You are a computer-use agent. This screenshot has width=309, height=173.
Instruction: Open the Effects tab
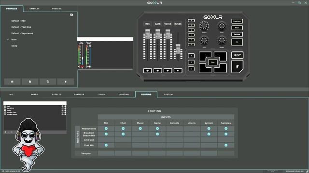point(57,95)
